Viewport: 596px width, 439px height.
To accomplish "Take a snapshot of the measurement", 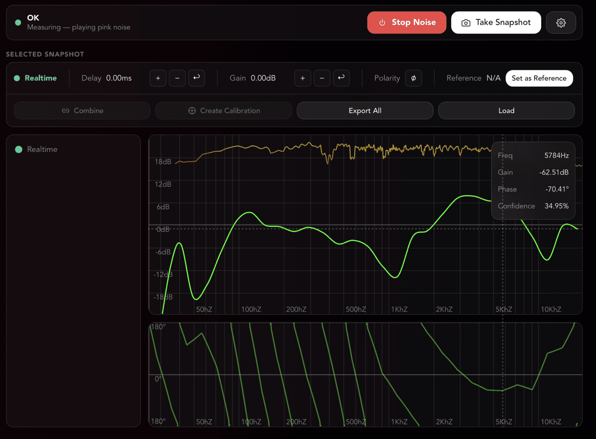I will click(496, 23).
